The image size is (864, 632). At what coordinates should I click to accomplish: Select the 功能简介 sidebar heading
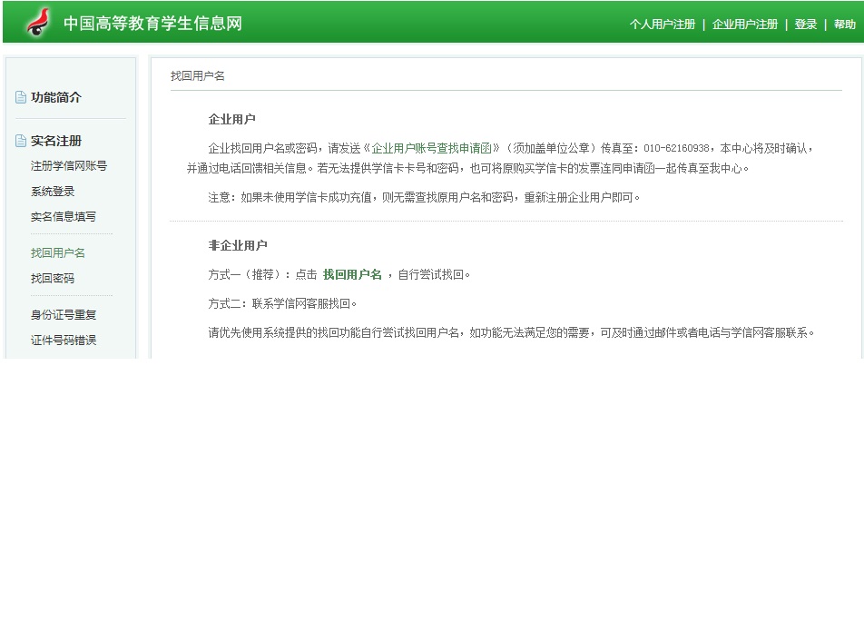coord(56,98)
